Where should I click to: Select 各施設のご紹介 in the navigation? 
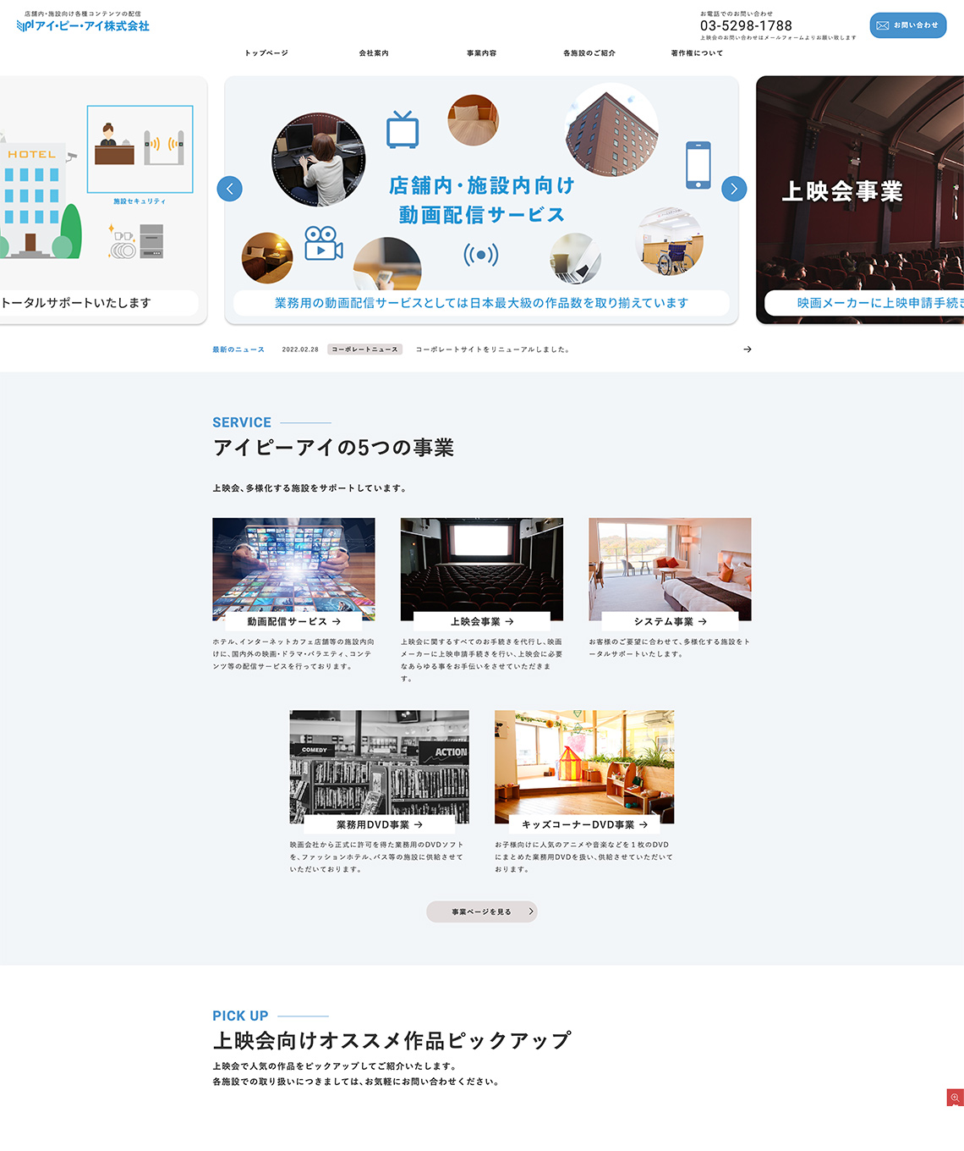[588, 53]
